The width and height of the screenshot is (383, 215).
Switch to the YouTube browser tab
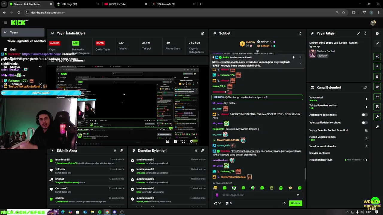(126, 4)
